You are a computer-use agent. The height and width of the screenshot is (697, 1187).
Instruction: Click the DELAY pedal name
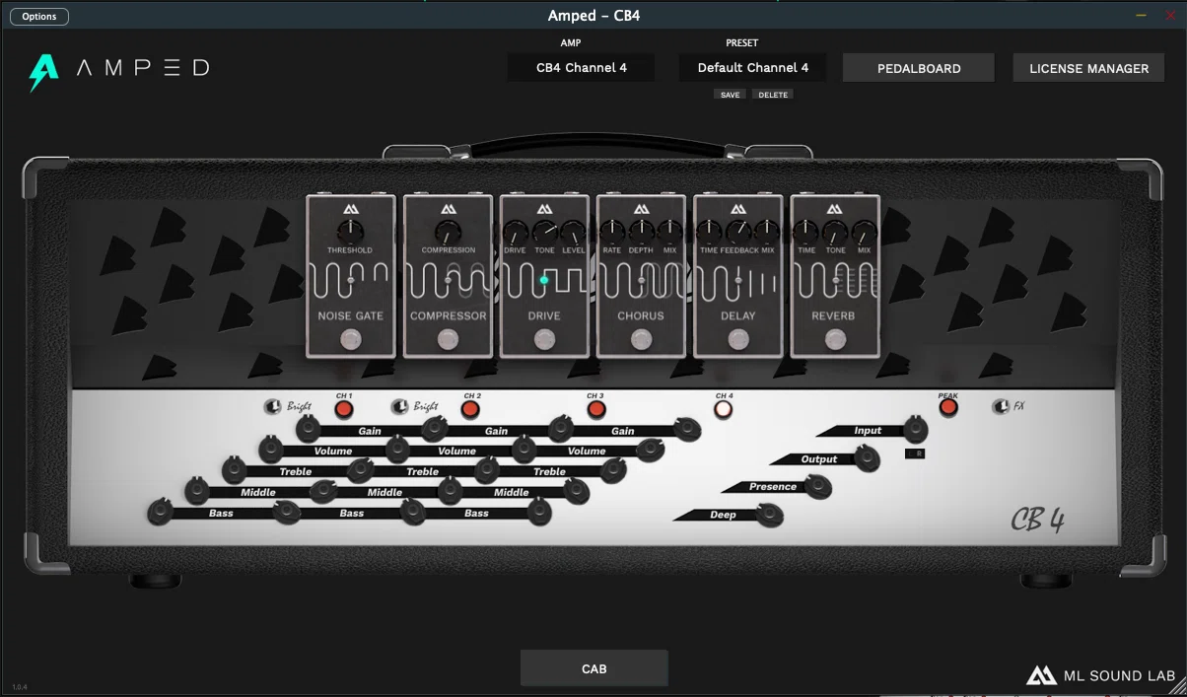click(x=738, y=315)
